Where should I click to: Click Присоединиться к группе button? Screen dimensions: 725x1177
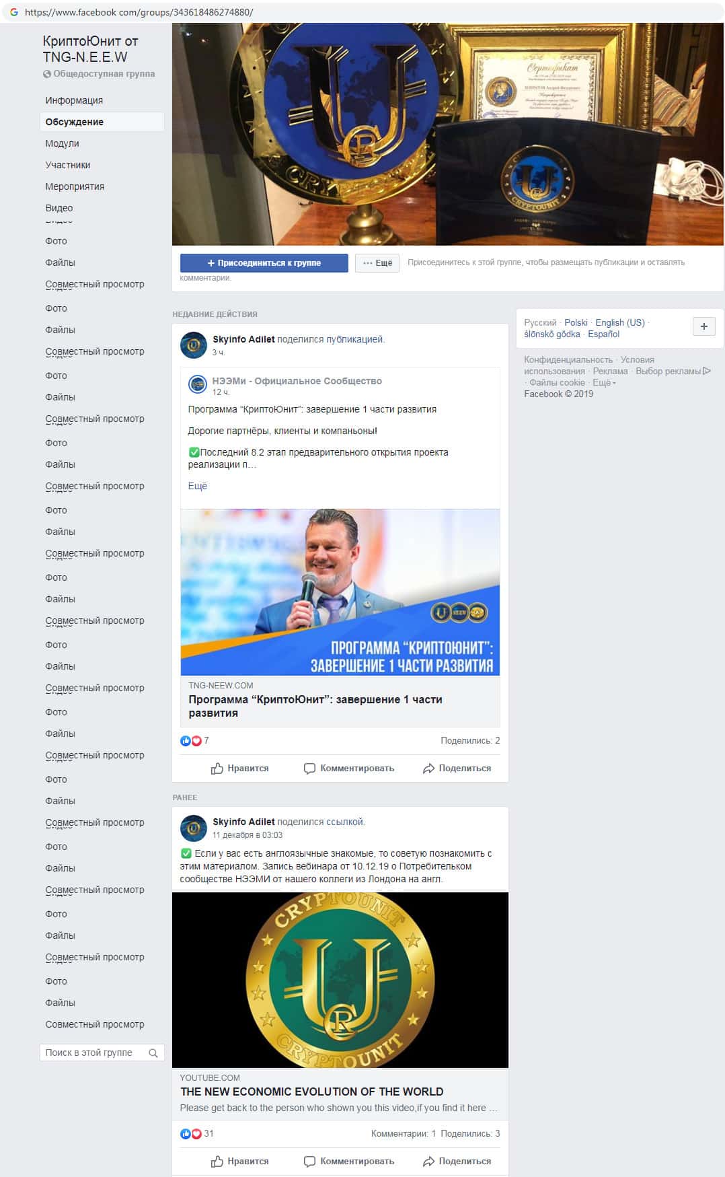(264, 263)
